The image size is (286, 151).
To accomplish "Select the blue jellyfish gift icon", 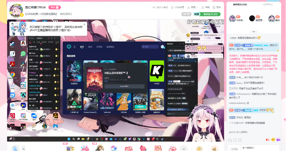I will (114, 148).
